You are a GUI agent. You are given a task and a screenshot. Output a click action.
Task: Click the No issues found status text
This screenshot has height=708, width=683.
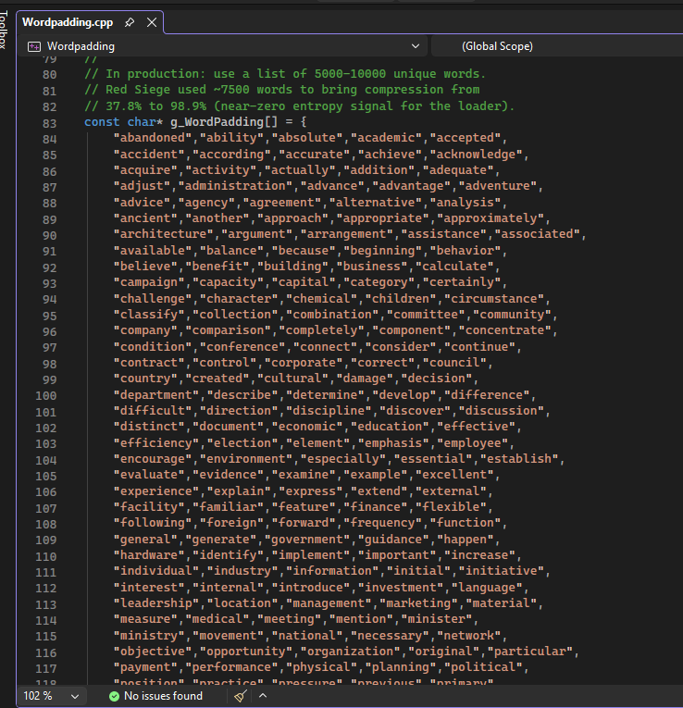click(163, 696)
